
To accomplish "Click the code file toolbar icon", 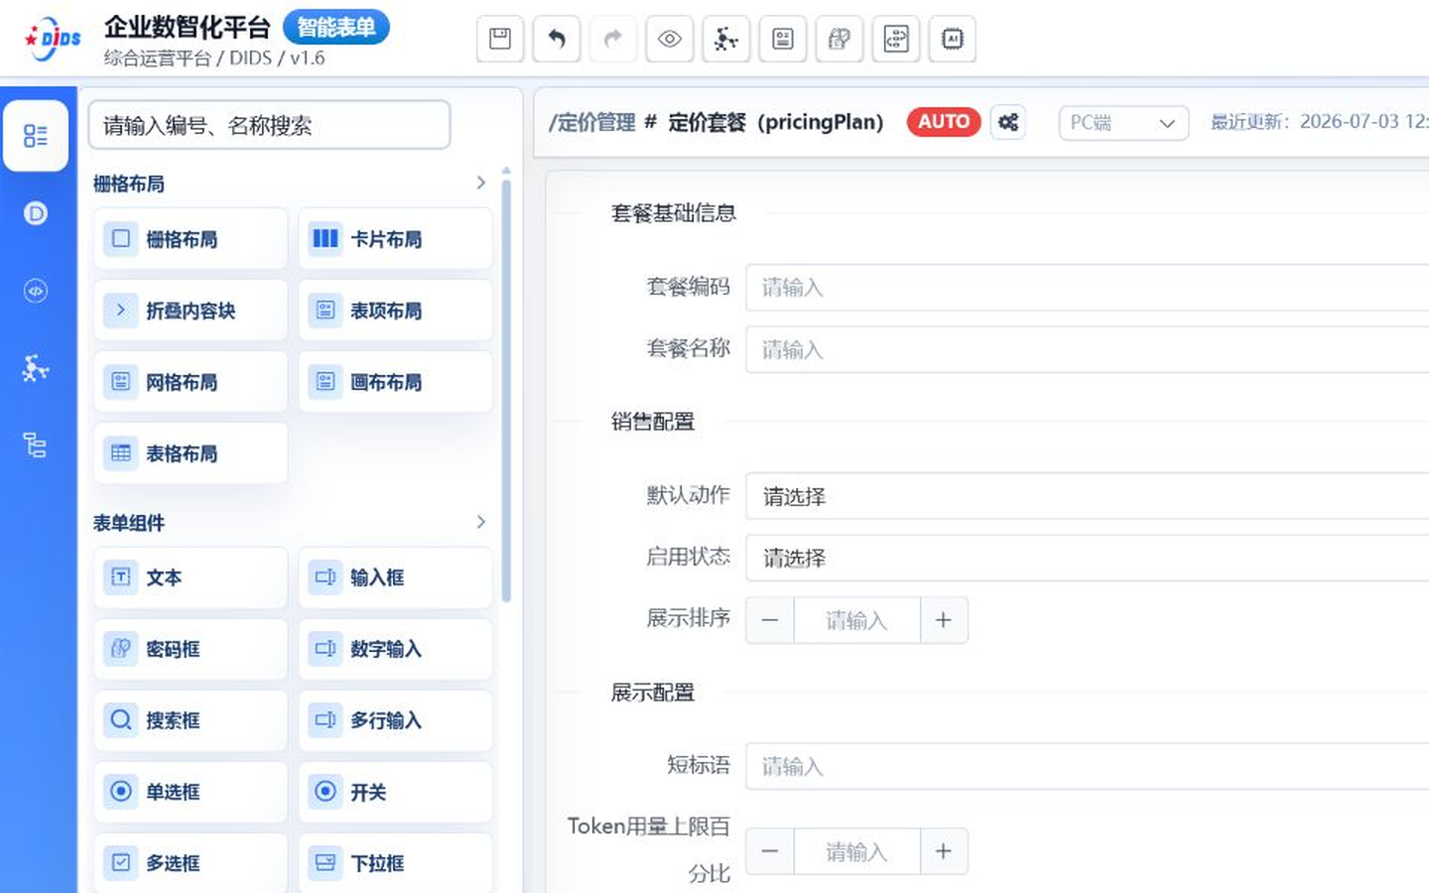I will click(896, 39).
